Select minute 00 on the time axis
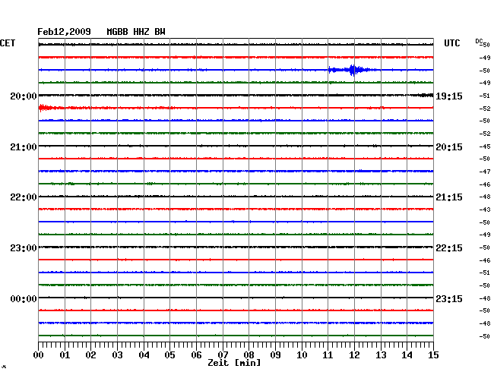494x375 pixels. coord(39,355)
